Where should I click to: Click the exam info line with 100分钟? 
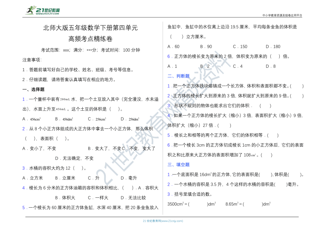(91, 50)
